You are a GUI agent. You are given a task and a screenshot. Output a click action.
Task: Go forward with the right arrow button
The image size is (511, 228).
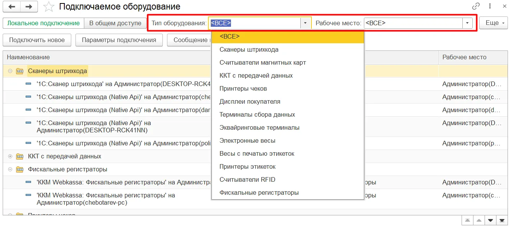click(29, 7)
